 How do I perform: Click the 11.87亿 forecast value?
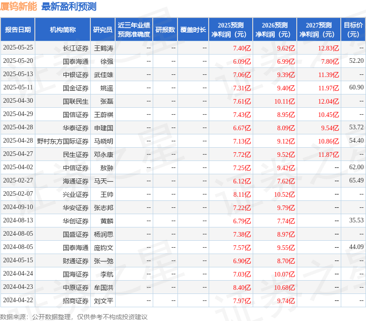point(328,155)
